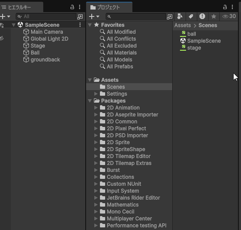Viewport: 241px width, 230px height.
Task: Open the Project create plus dropdown
Action: (x=94, y=16)
